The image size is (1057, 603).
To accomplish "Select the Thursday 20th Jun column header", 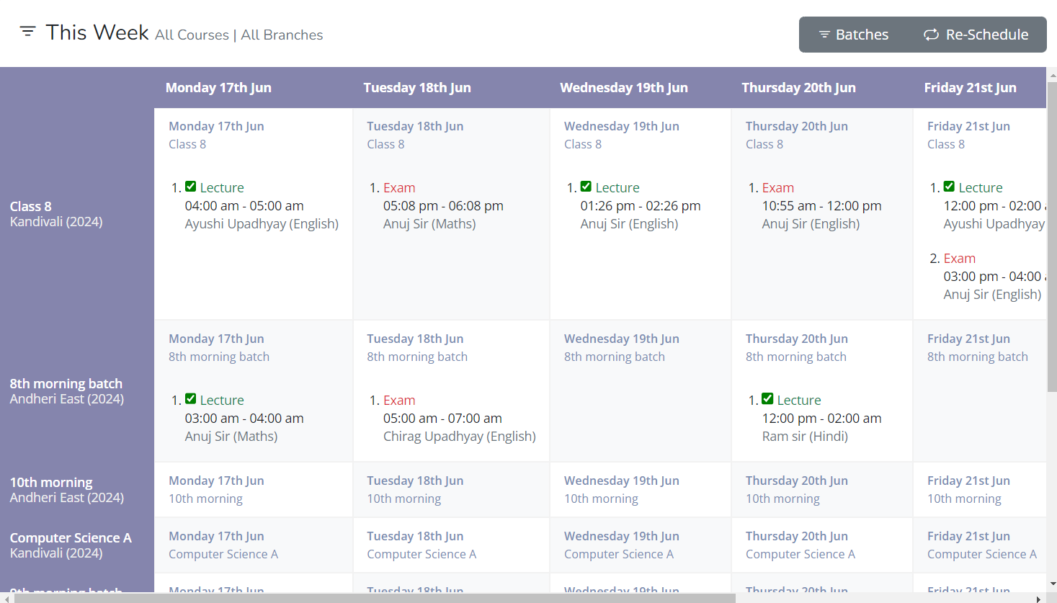I will tap(798, 88).
